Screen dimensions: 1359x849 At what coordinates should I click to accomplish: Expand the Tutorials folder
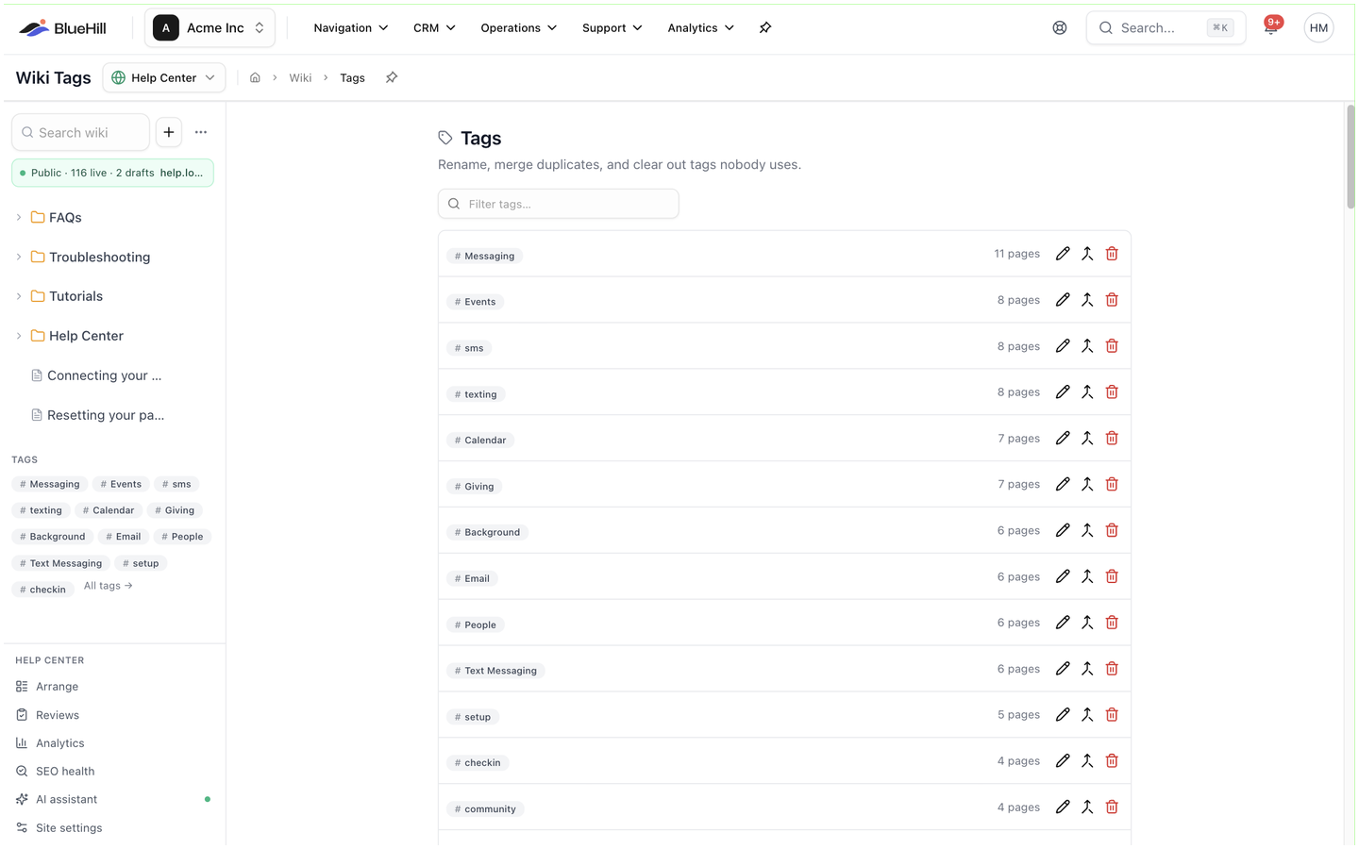click(x=19, y=296)
